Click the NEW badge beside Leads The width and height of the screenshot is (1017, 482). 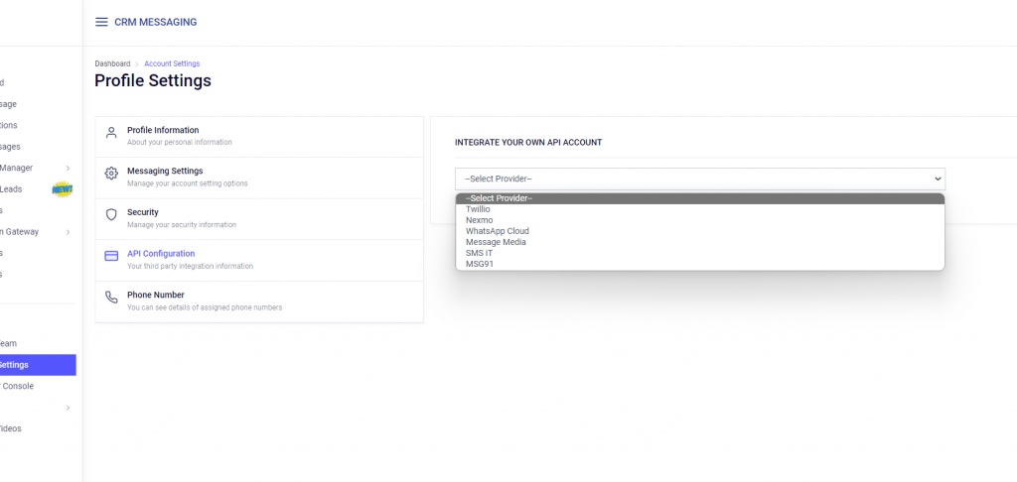point(63,189)
